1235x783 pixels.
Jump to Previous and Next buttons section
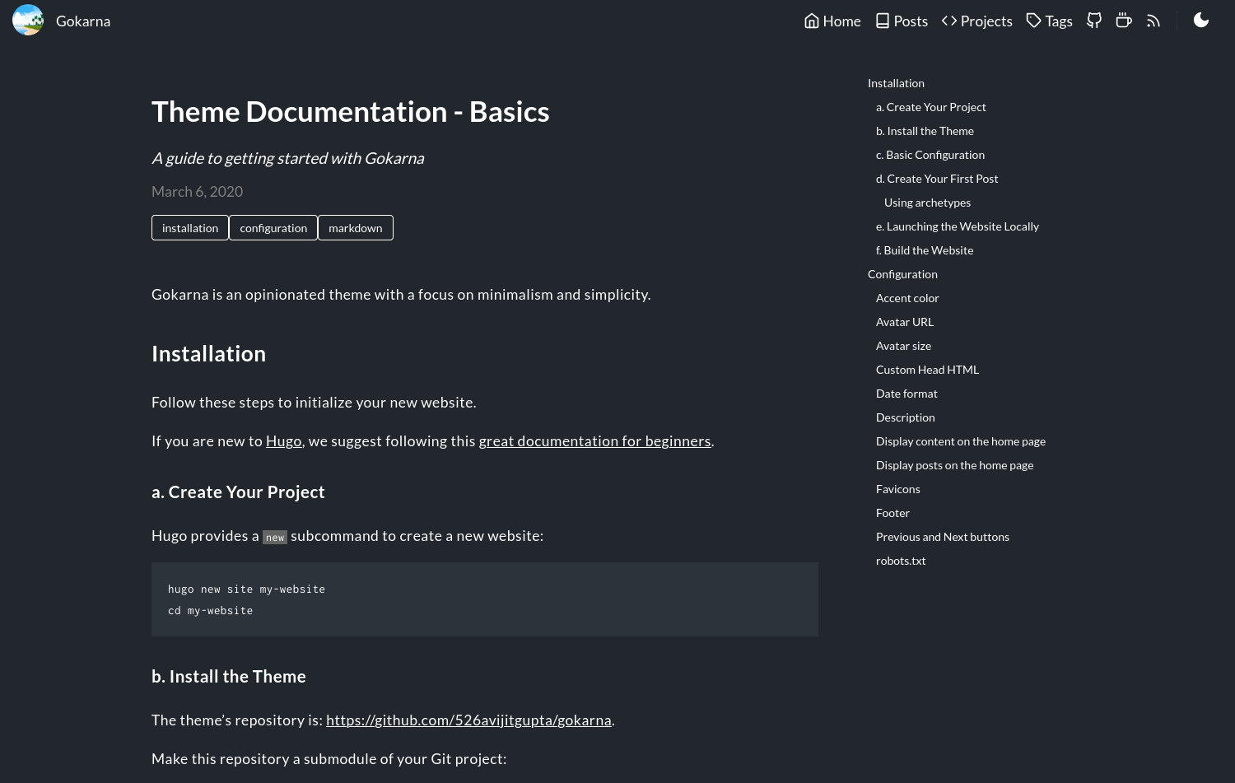click(x=943, y=537)
